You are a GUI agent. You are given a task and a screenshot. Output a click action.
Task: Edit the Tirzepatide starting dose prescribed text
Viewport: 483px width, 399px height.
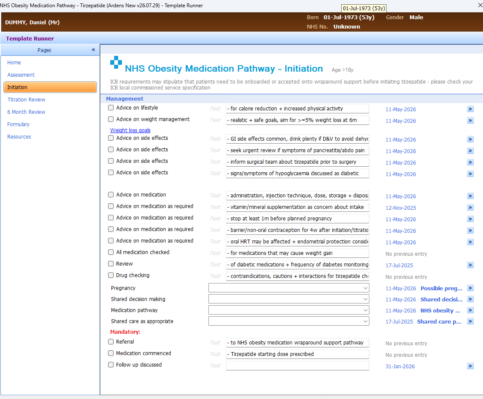298,354
